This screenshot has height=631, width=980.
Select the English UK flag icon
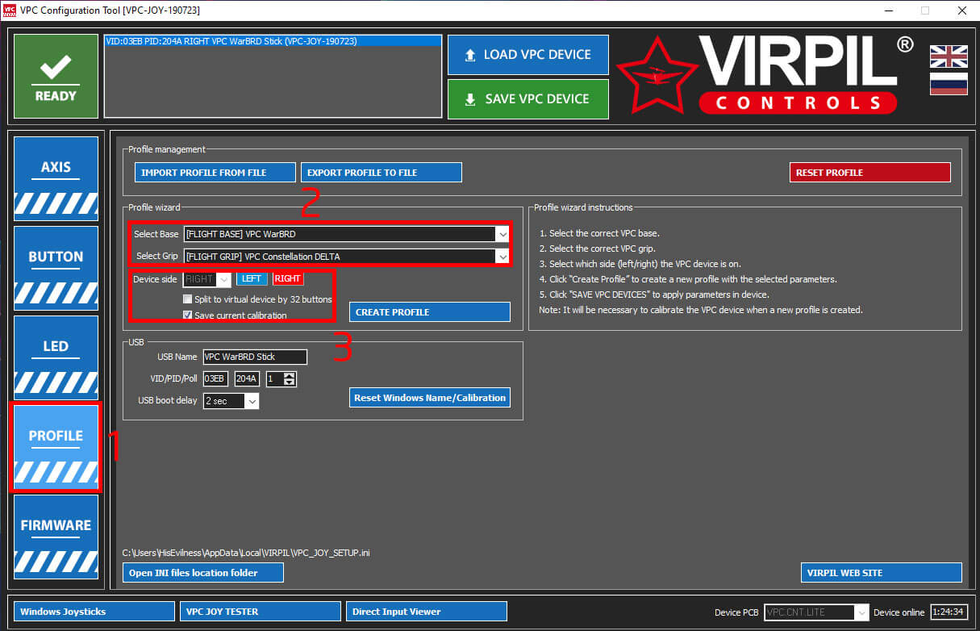(948, 56)
